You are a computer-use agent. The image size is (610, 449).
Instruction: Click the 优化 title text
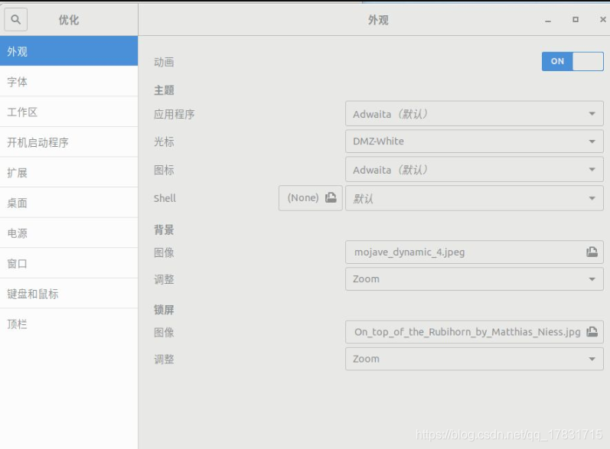pos(69,20)
